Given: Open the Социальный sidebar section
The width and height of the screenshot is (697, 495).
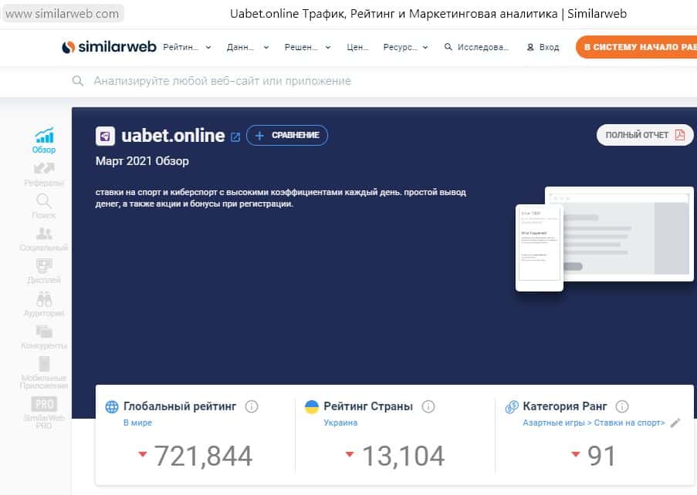Looking at the screenshot, I should (x=43, y=239).
